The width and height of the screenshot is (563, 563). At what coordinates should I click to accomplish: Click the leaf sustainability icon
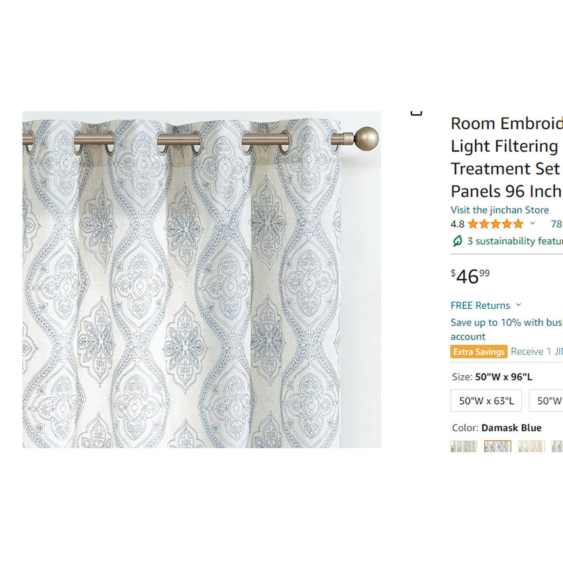pos(457,241)
